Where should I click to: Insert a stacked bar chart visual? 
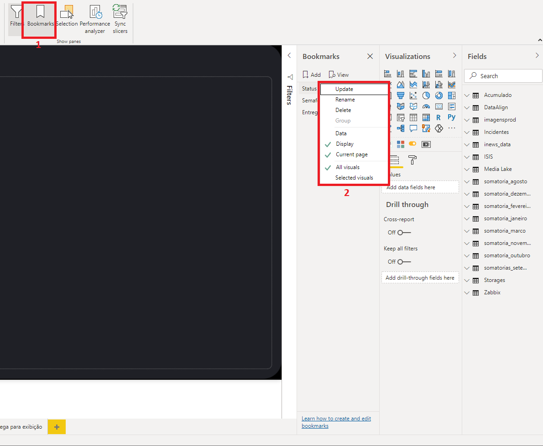(x=387, y=74)
